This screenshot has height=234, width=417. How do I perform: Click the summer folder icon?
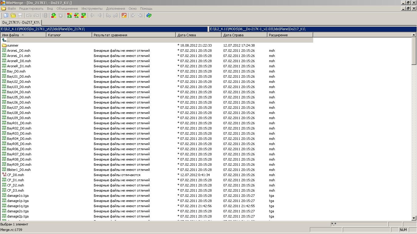4,45
